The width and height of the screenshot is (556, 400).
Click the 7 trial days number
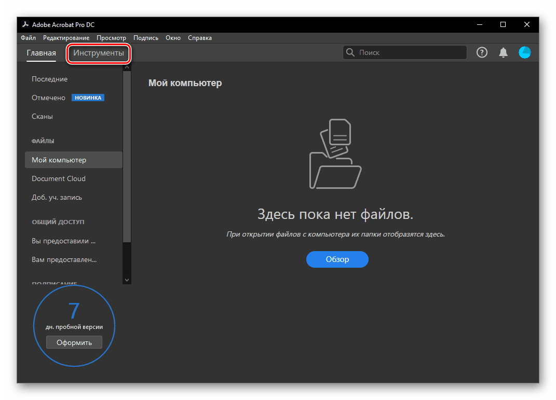coord(74,311)
